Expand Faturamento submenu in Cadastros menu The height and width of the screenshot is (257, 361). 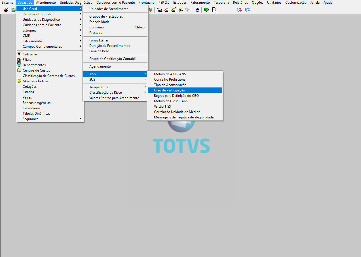coord(49,41)
